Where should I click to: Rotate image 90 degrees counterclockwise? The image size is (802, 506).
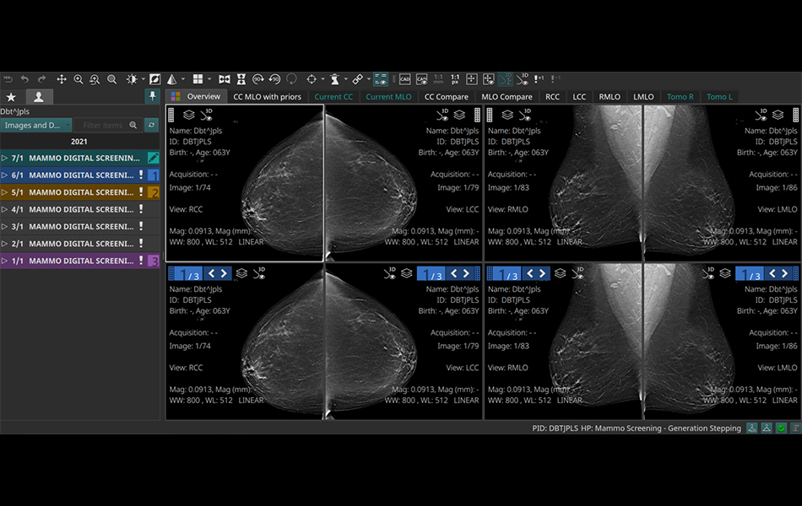274,79
